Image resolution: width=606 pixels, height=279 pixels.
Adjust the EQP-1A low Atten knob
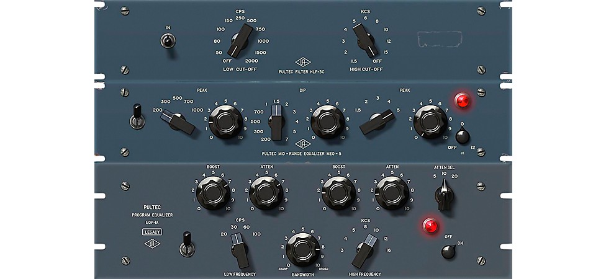click(266, 193)
